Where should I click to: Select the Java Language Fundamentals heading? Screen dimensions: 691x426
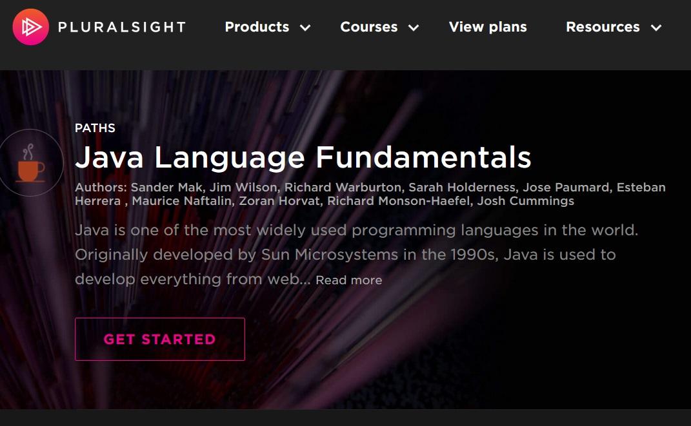click(x=303, y=157)
